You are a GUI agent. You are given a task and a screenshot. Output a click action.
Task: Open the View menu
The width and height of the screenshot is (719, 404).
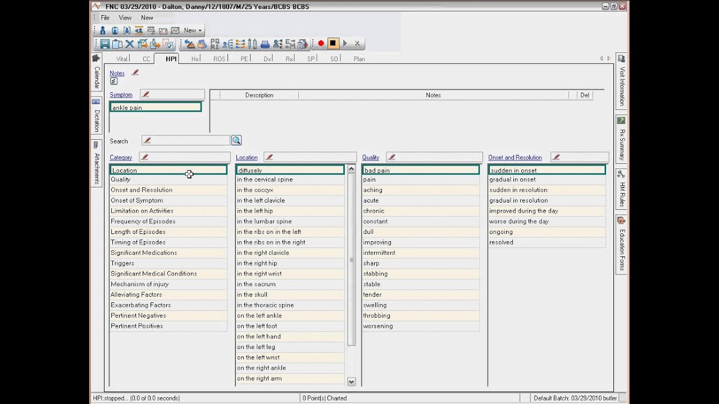click(125, 17)
